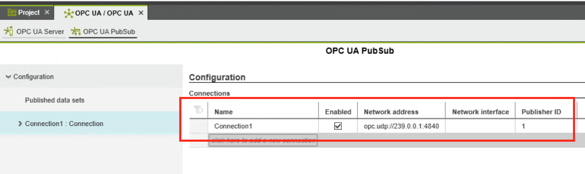Click the Project tab icon

[x=12, y=12]
